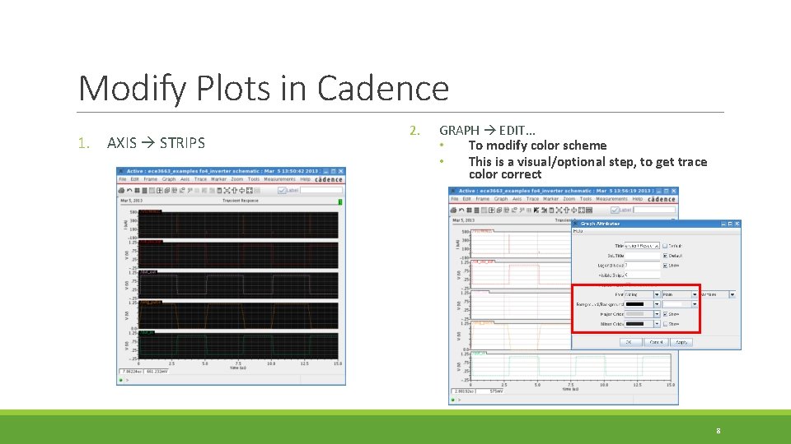
Task: Click OK in Graph Attributes dialog
Action: pos(631,342)
